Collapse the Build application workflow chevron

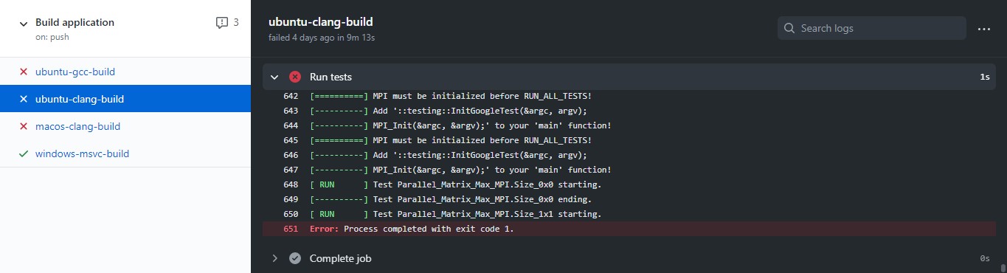pos(24,23)
